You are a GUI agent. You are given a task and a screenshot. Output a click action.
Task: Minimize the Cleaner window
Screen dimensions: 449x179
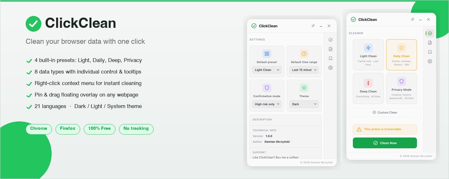[420, 20]
